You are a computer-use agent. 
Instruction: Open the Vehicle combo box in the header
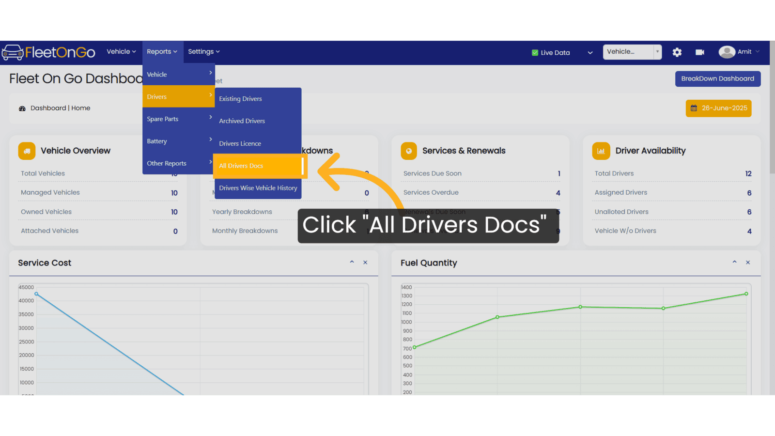pyautogui.click(x=632, y=52)
